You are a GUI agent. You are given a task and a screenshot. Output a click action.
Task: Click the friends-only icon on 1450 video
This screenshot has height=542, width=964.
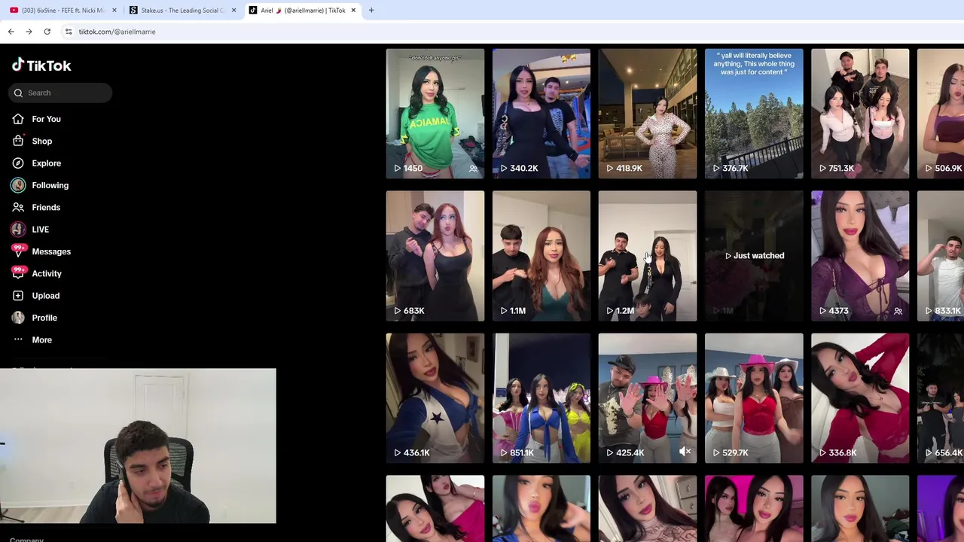tap(473, 169)
